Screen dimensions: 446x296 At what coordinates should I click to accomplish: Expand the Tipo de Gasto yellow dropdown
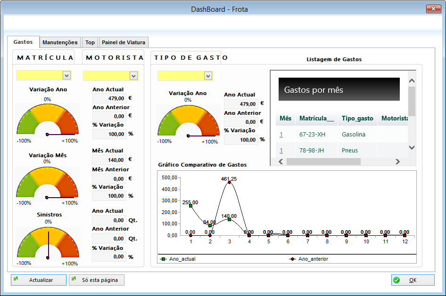(x=208, y=76)
